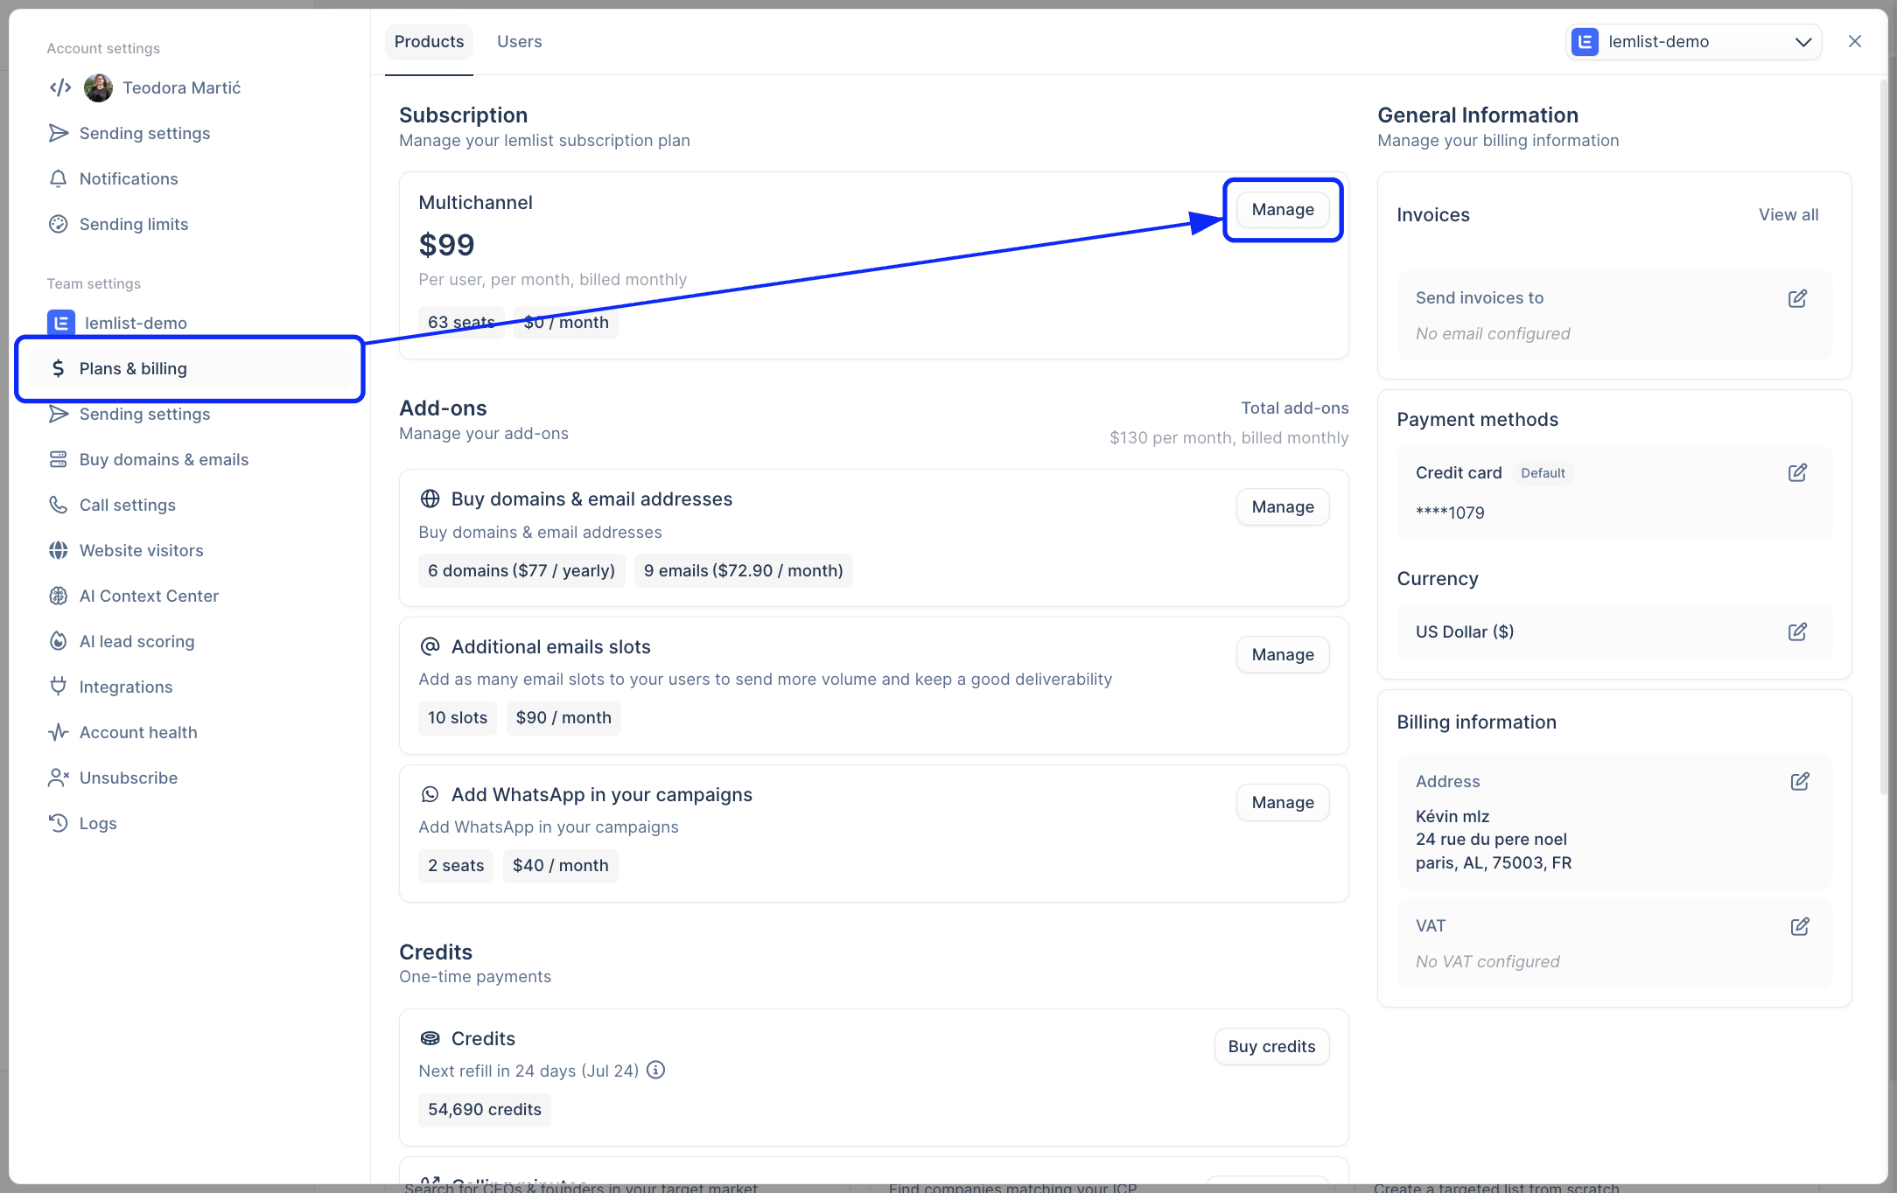Click the credits refill info icon

[x=656, y=1070]
